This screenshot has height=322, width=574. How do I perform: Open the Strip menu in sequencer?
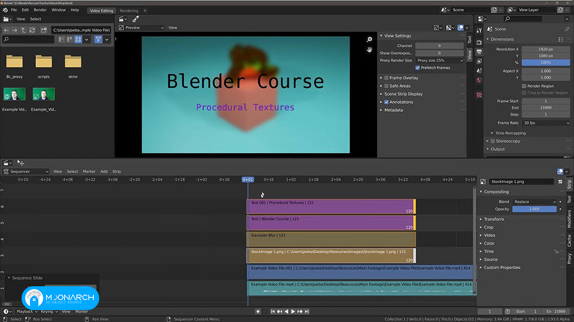tap(117, 171)
